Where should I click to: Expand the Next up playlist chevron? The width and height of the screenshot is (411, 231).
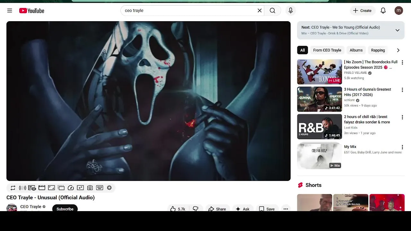click(x=397, y=30)
